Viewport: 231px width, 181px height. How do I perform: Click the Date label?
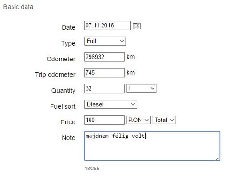point(68,27)
